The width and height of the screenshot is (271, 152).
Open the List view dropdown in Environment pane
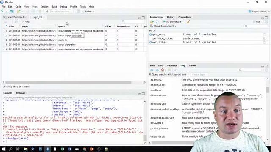pyautogui.click(x=257, y=22)
